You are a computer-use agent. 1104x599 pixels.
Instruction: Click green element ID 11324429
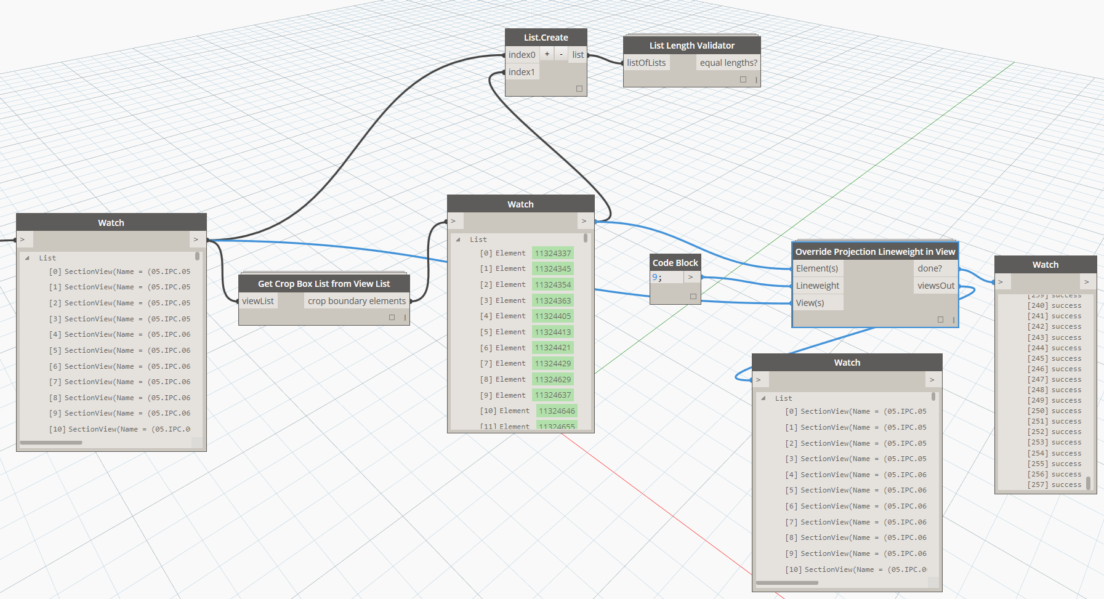pyautogui.click(x=552, y=363)
